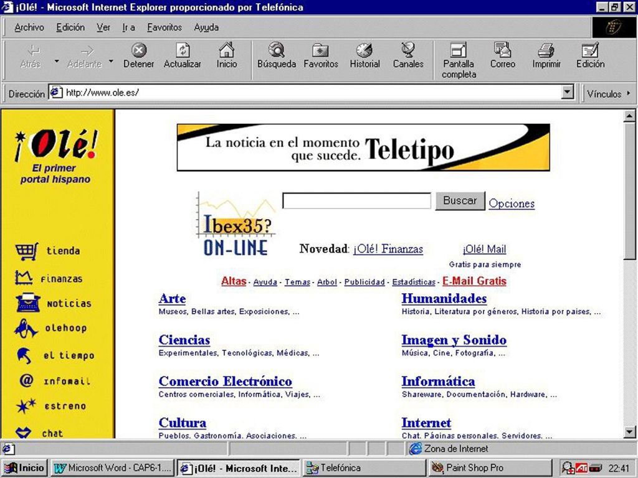
Task: Open el tiempo umbrella icon
Action: [x=26, y=354]
